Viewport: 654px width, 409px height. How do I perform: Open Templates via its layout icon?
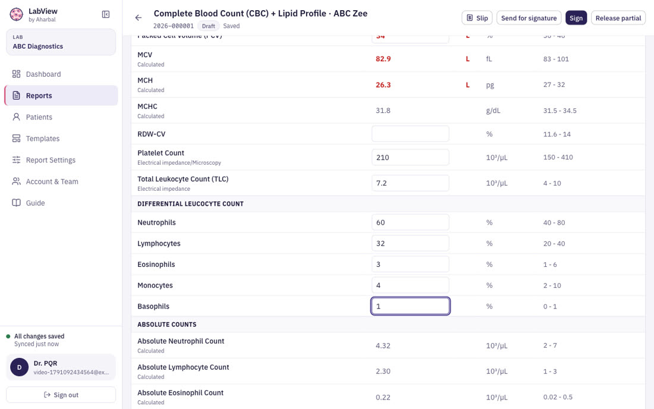[x=16, y=139]
